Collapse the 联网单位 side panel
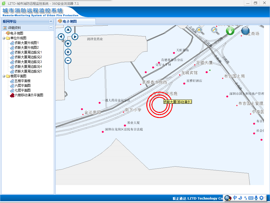This screenshot has width=270, height=203. 51,21
